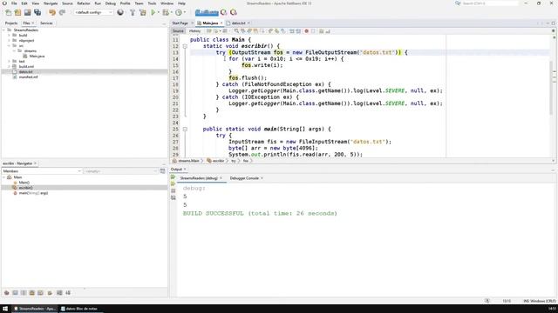Click the memory usage indicator bar
The width and height of the screenshot is (558, 313).
207,12
